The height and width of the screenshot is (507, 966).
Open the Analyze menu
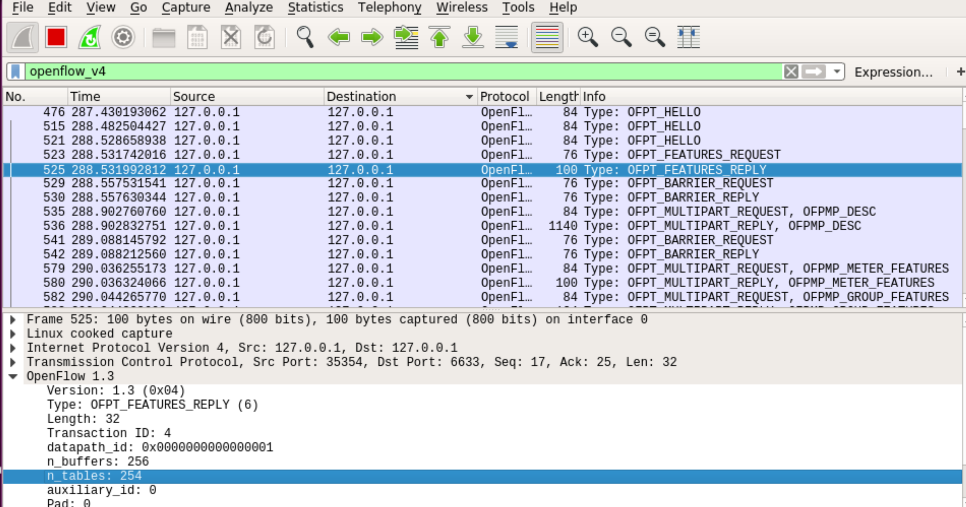pos(249,7)
